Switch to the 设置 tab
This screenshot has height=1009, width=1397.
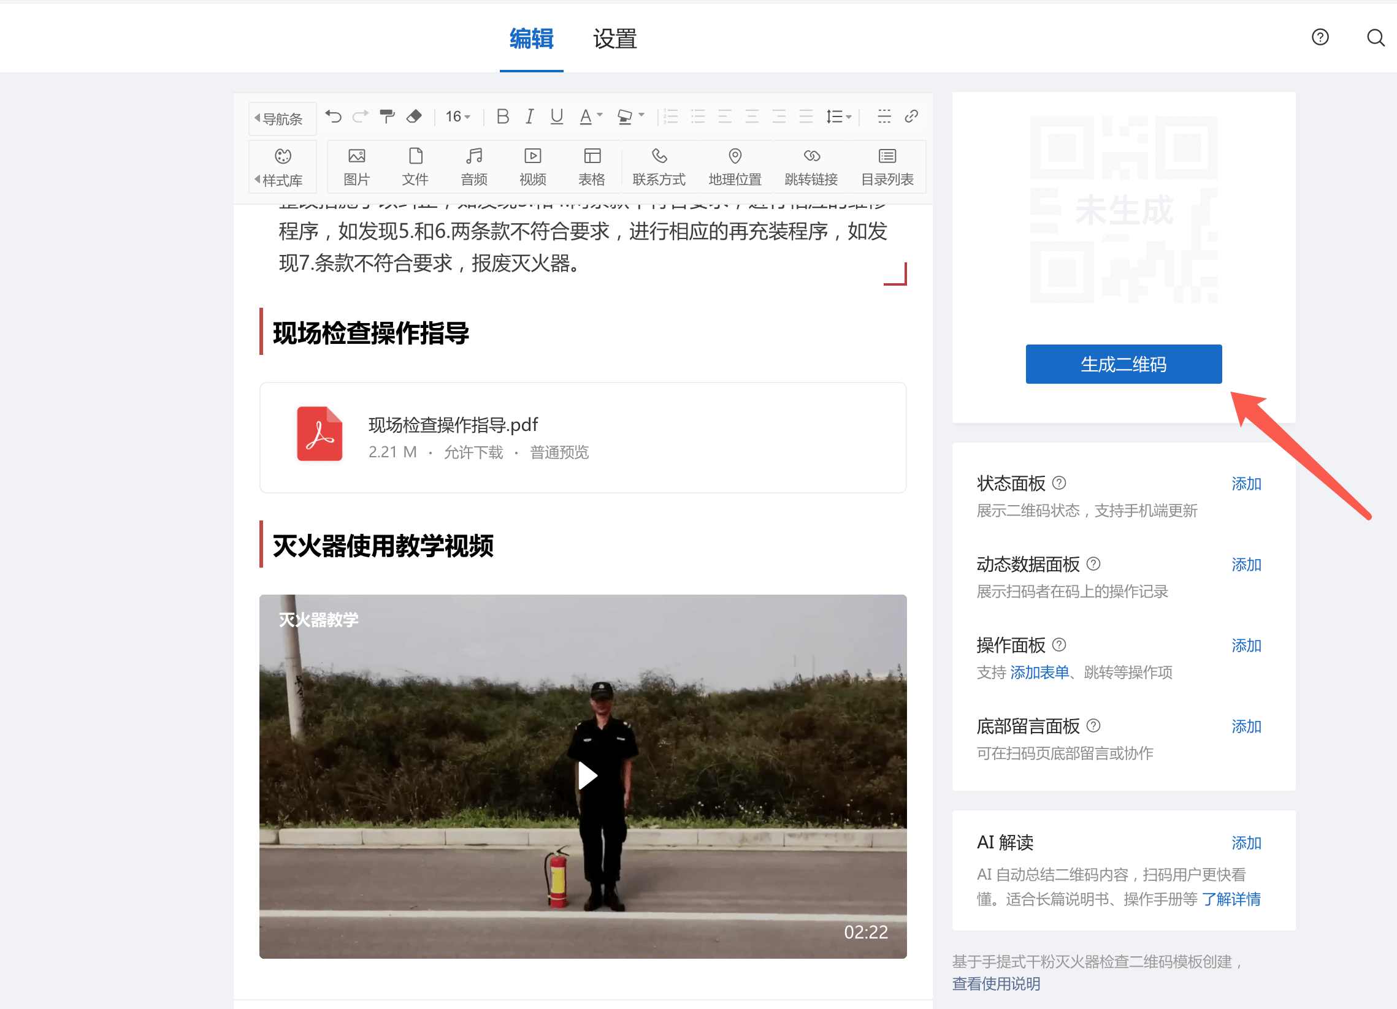click(614, 39)
